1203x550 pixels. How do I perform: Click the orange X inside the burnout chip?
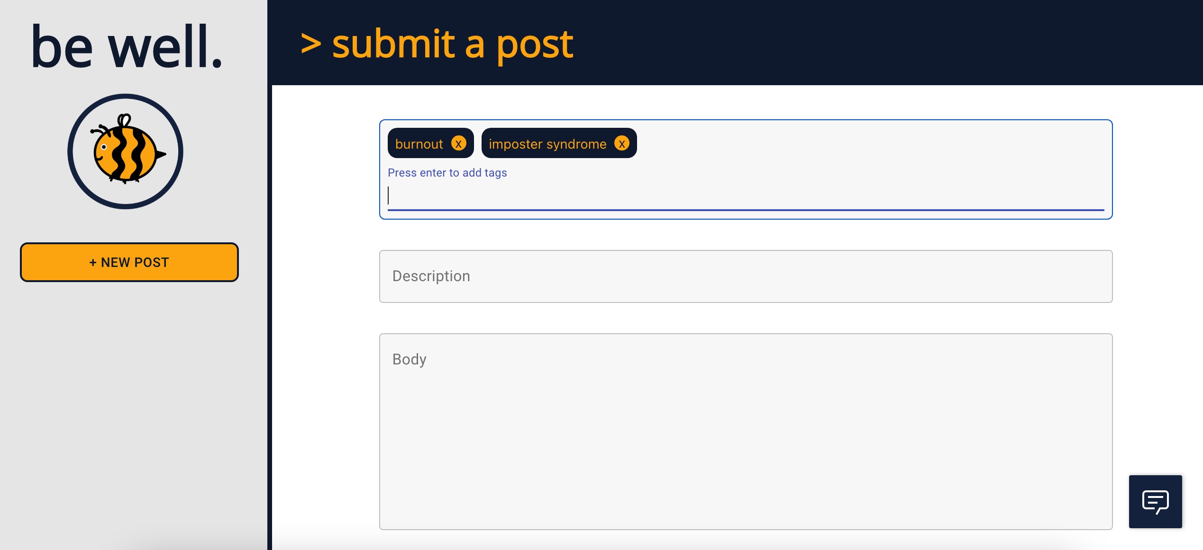pos(458,143)
